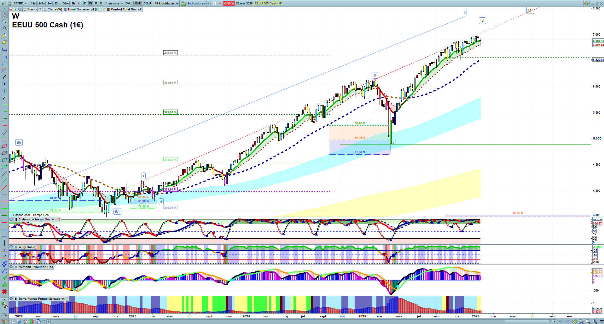Toggle Willy Doc indicator box
604x324 pixels.
point(16,247)
